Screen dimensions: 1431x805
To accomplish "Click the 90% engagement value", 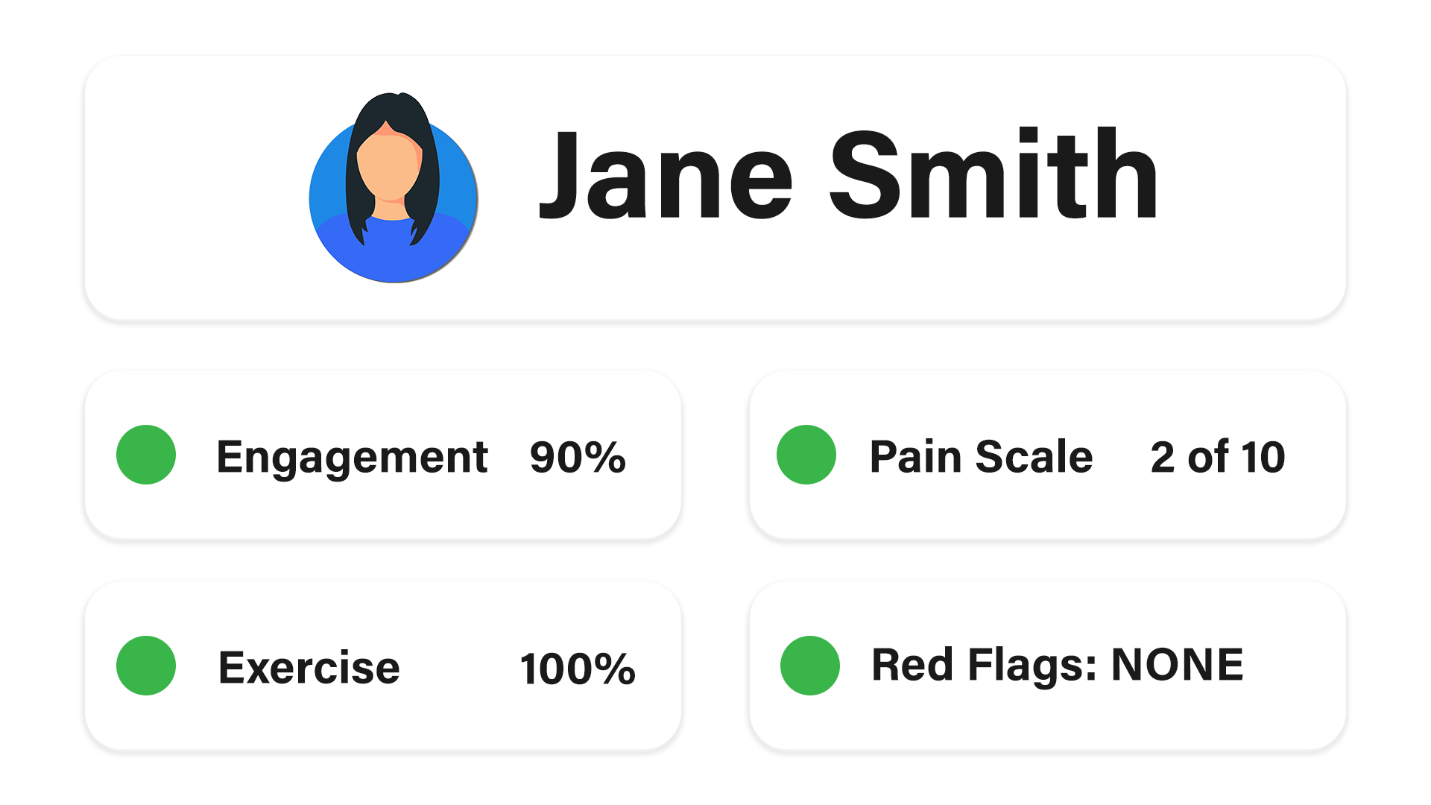I will [x=578, y=457].
